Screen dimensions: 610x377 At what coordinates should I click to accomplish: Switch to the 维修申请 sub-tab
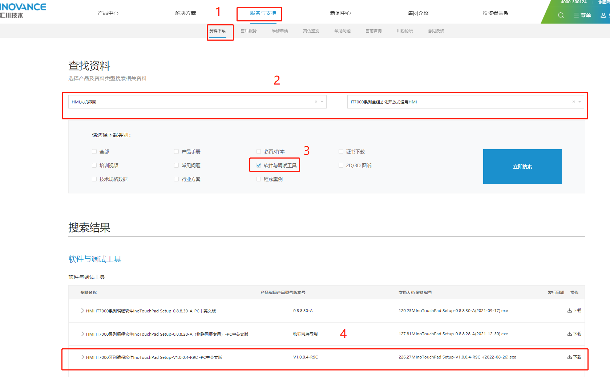pyautogui.click(x=280, y=31)
